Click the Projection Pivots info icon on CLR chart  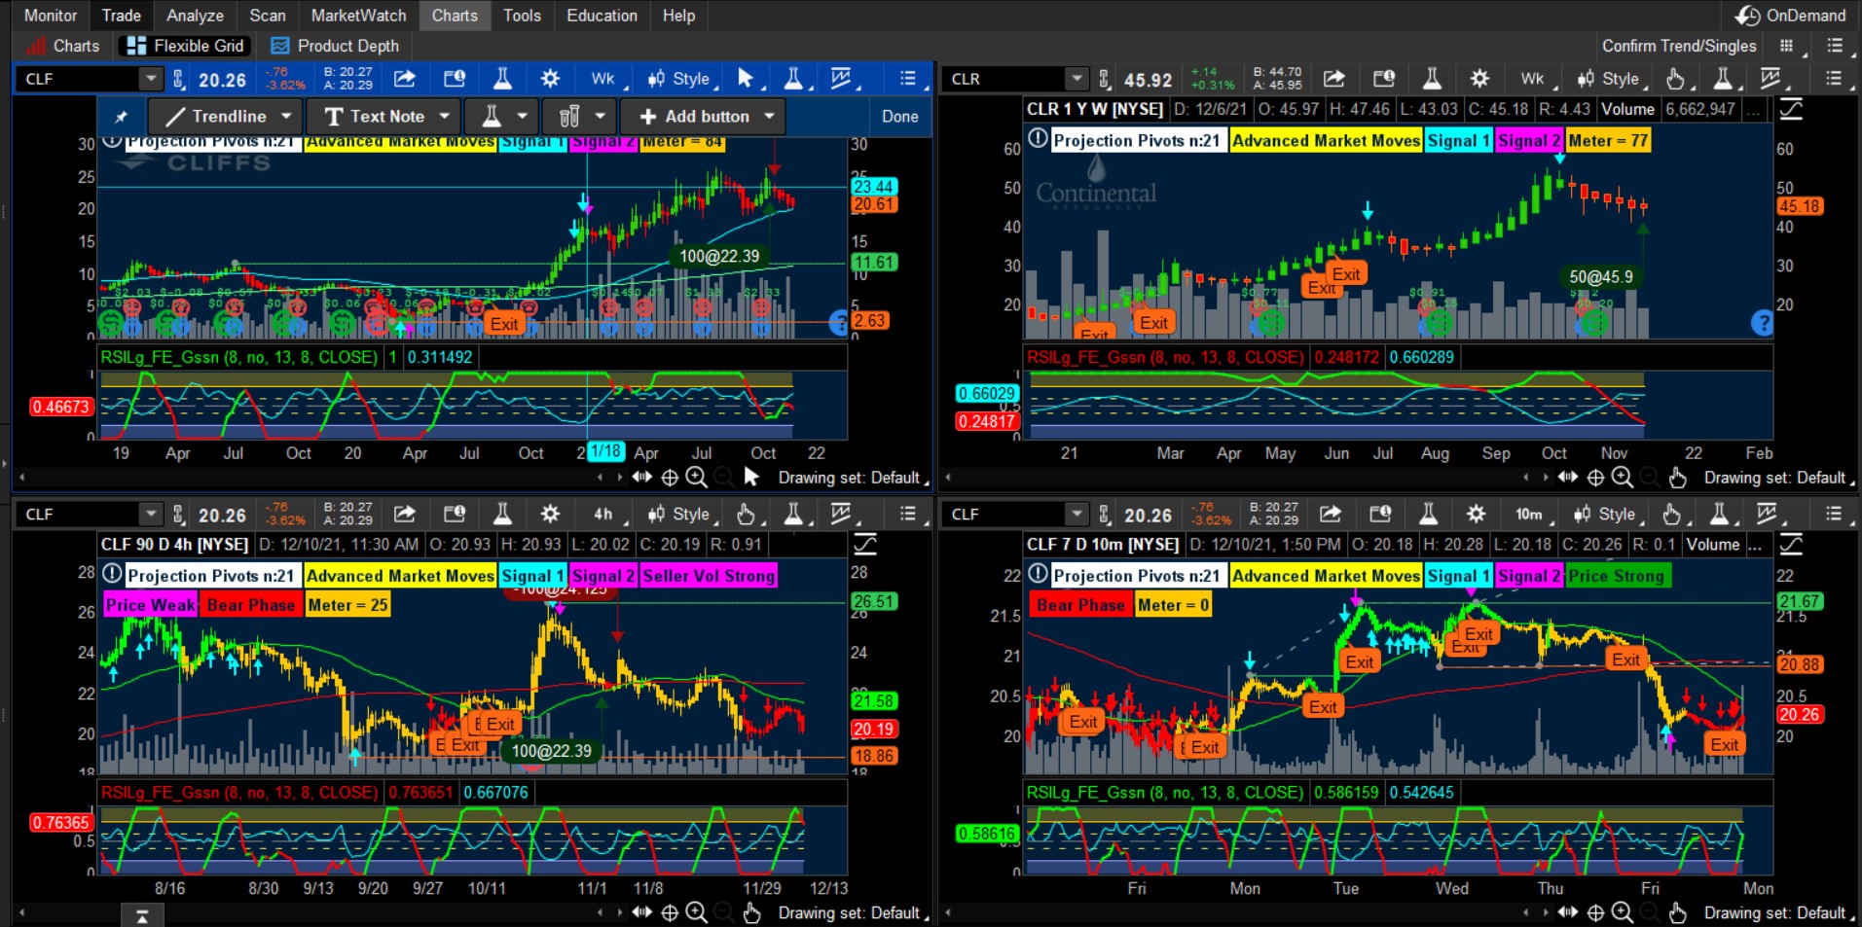click(x=1038, y=139)
